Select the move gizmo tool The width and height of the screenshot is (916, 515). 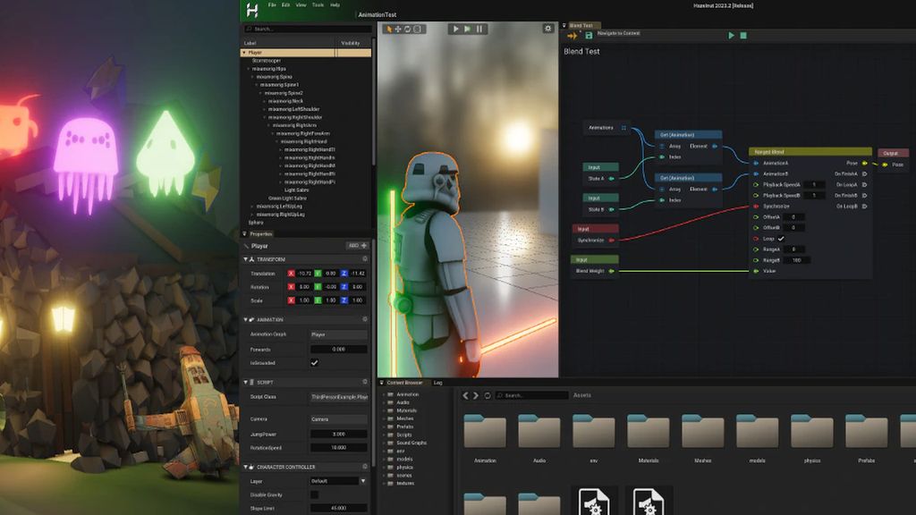click(398, 29)
